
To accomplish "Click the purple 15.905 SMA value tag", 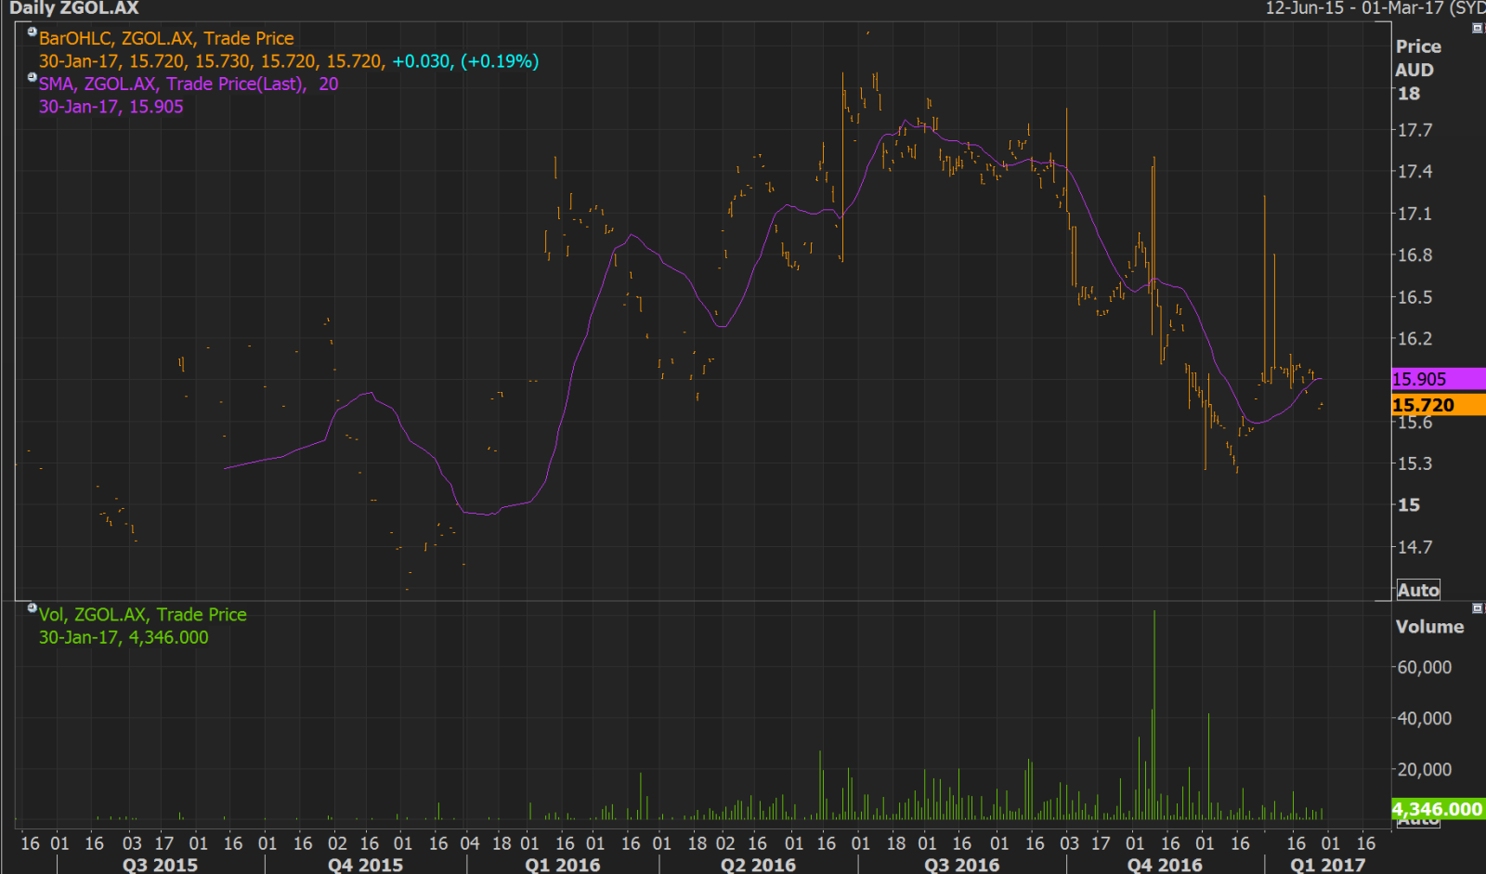I will pos(1439,379).
